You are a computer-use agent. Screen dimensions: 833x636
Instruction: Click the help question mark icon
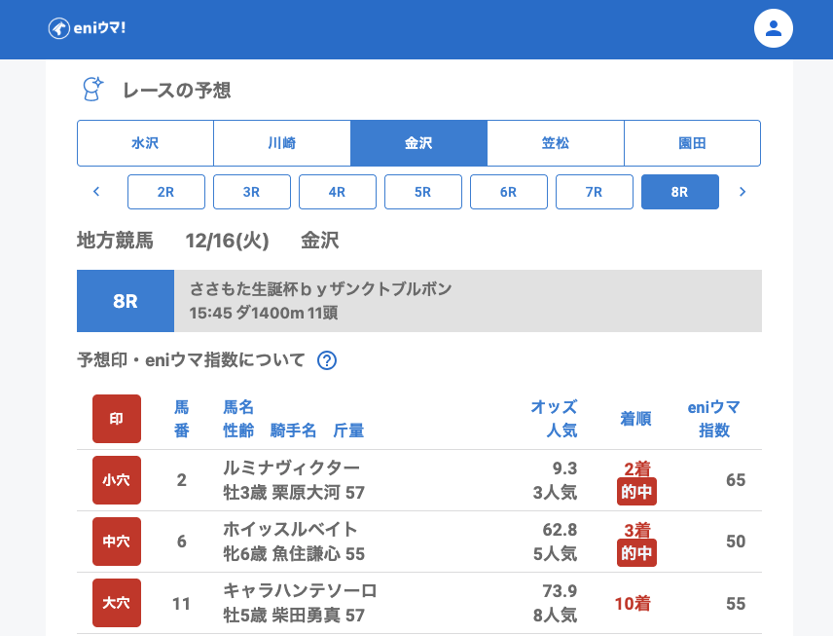[327, 360]
